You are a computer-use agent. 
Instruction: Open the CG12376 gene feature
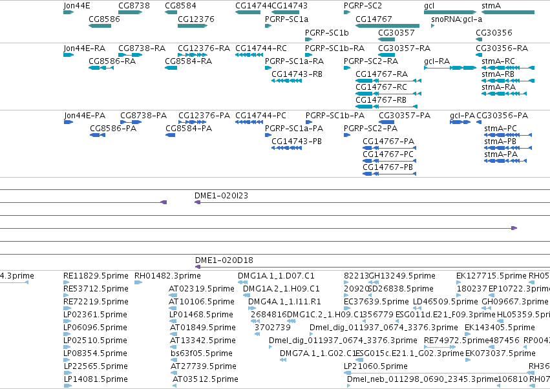pyautogui.click(x=193, y=26)
